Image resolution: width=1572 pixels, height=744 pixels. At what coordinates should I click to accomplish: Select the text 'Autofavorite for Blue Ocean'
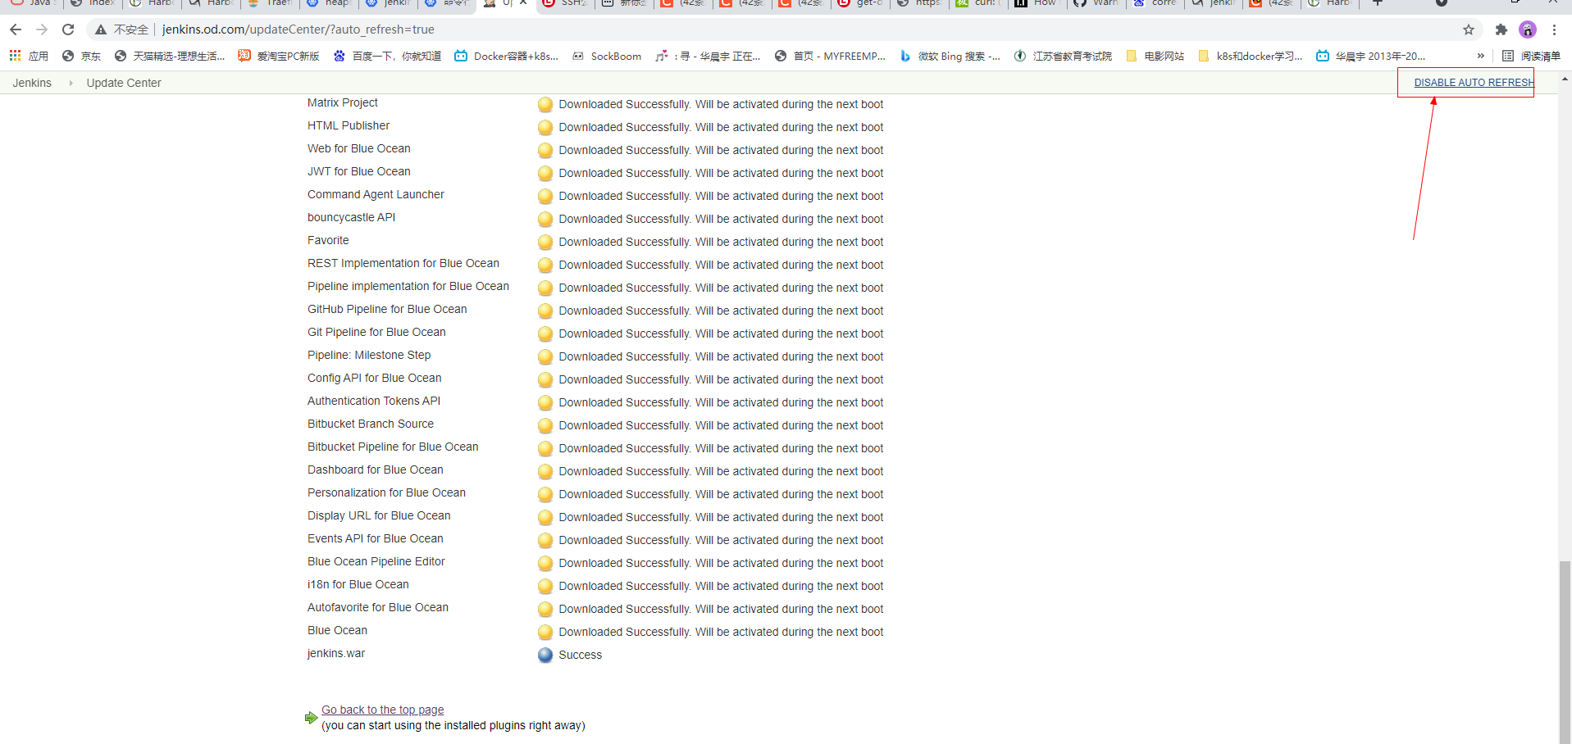(377, 607)
